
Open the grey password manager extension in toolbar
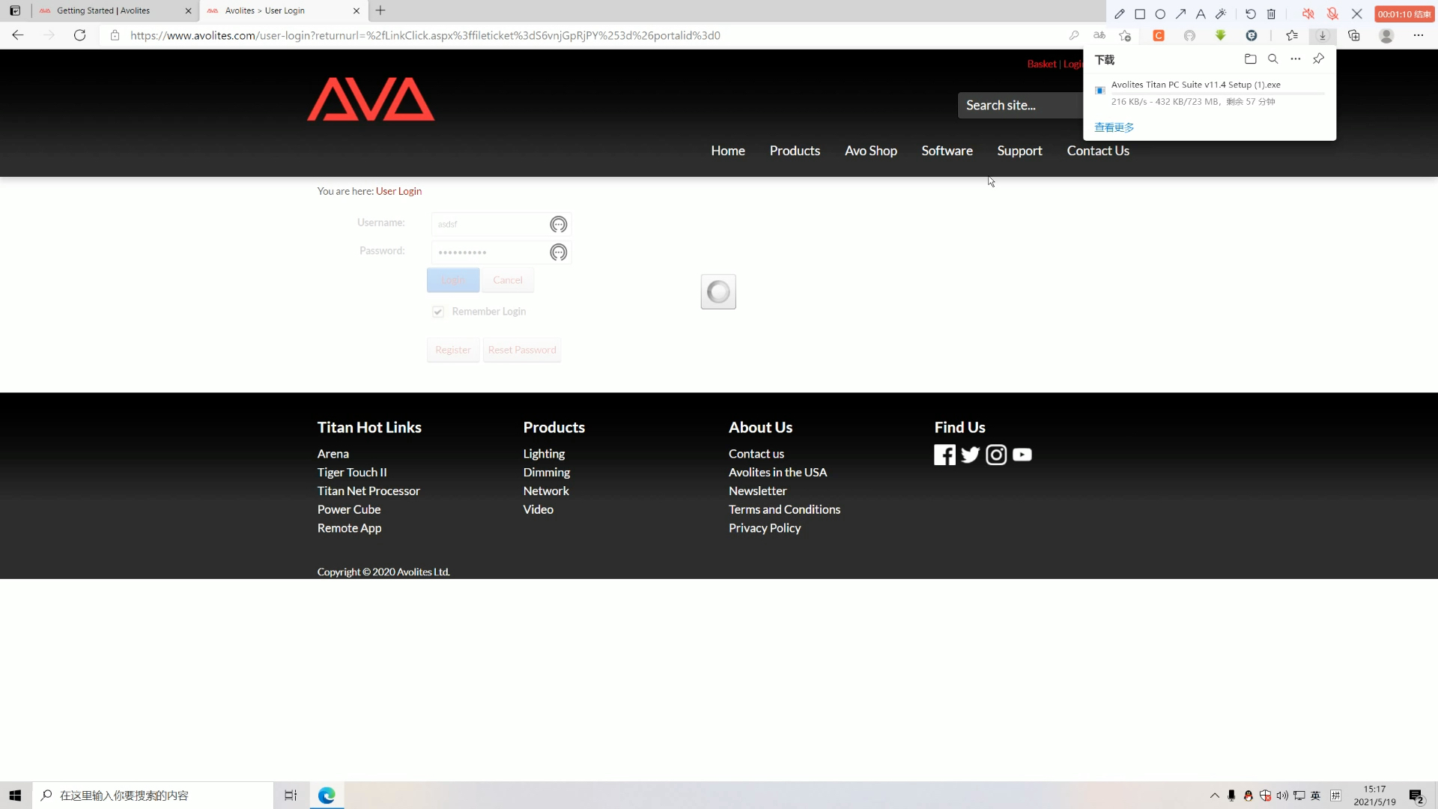(x=1189, y=35)
